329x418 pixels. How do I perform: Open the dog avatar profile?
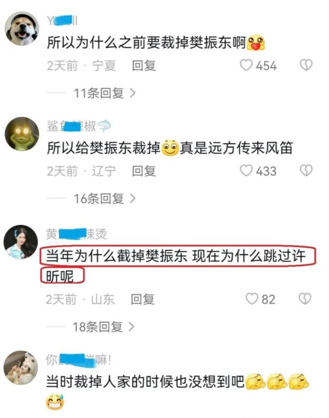coord(22,29)
